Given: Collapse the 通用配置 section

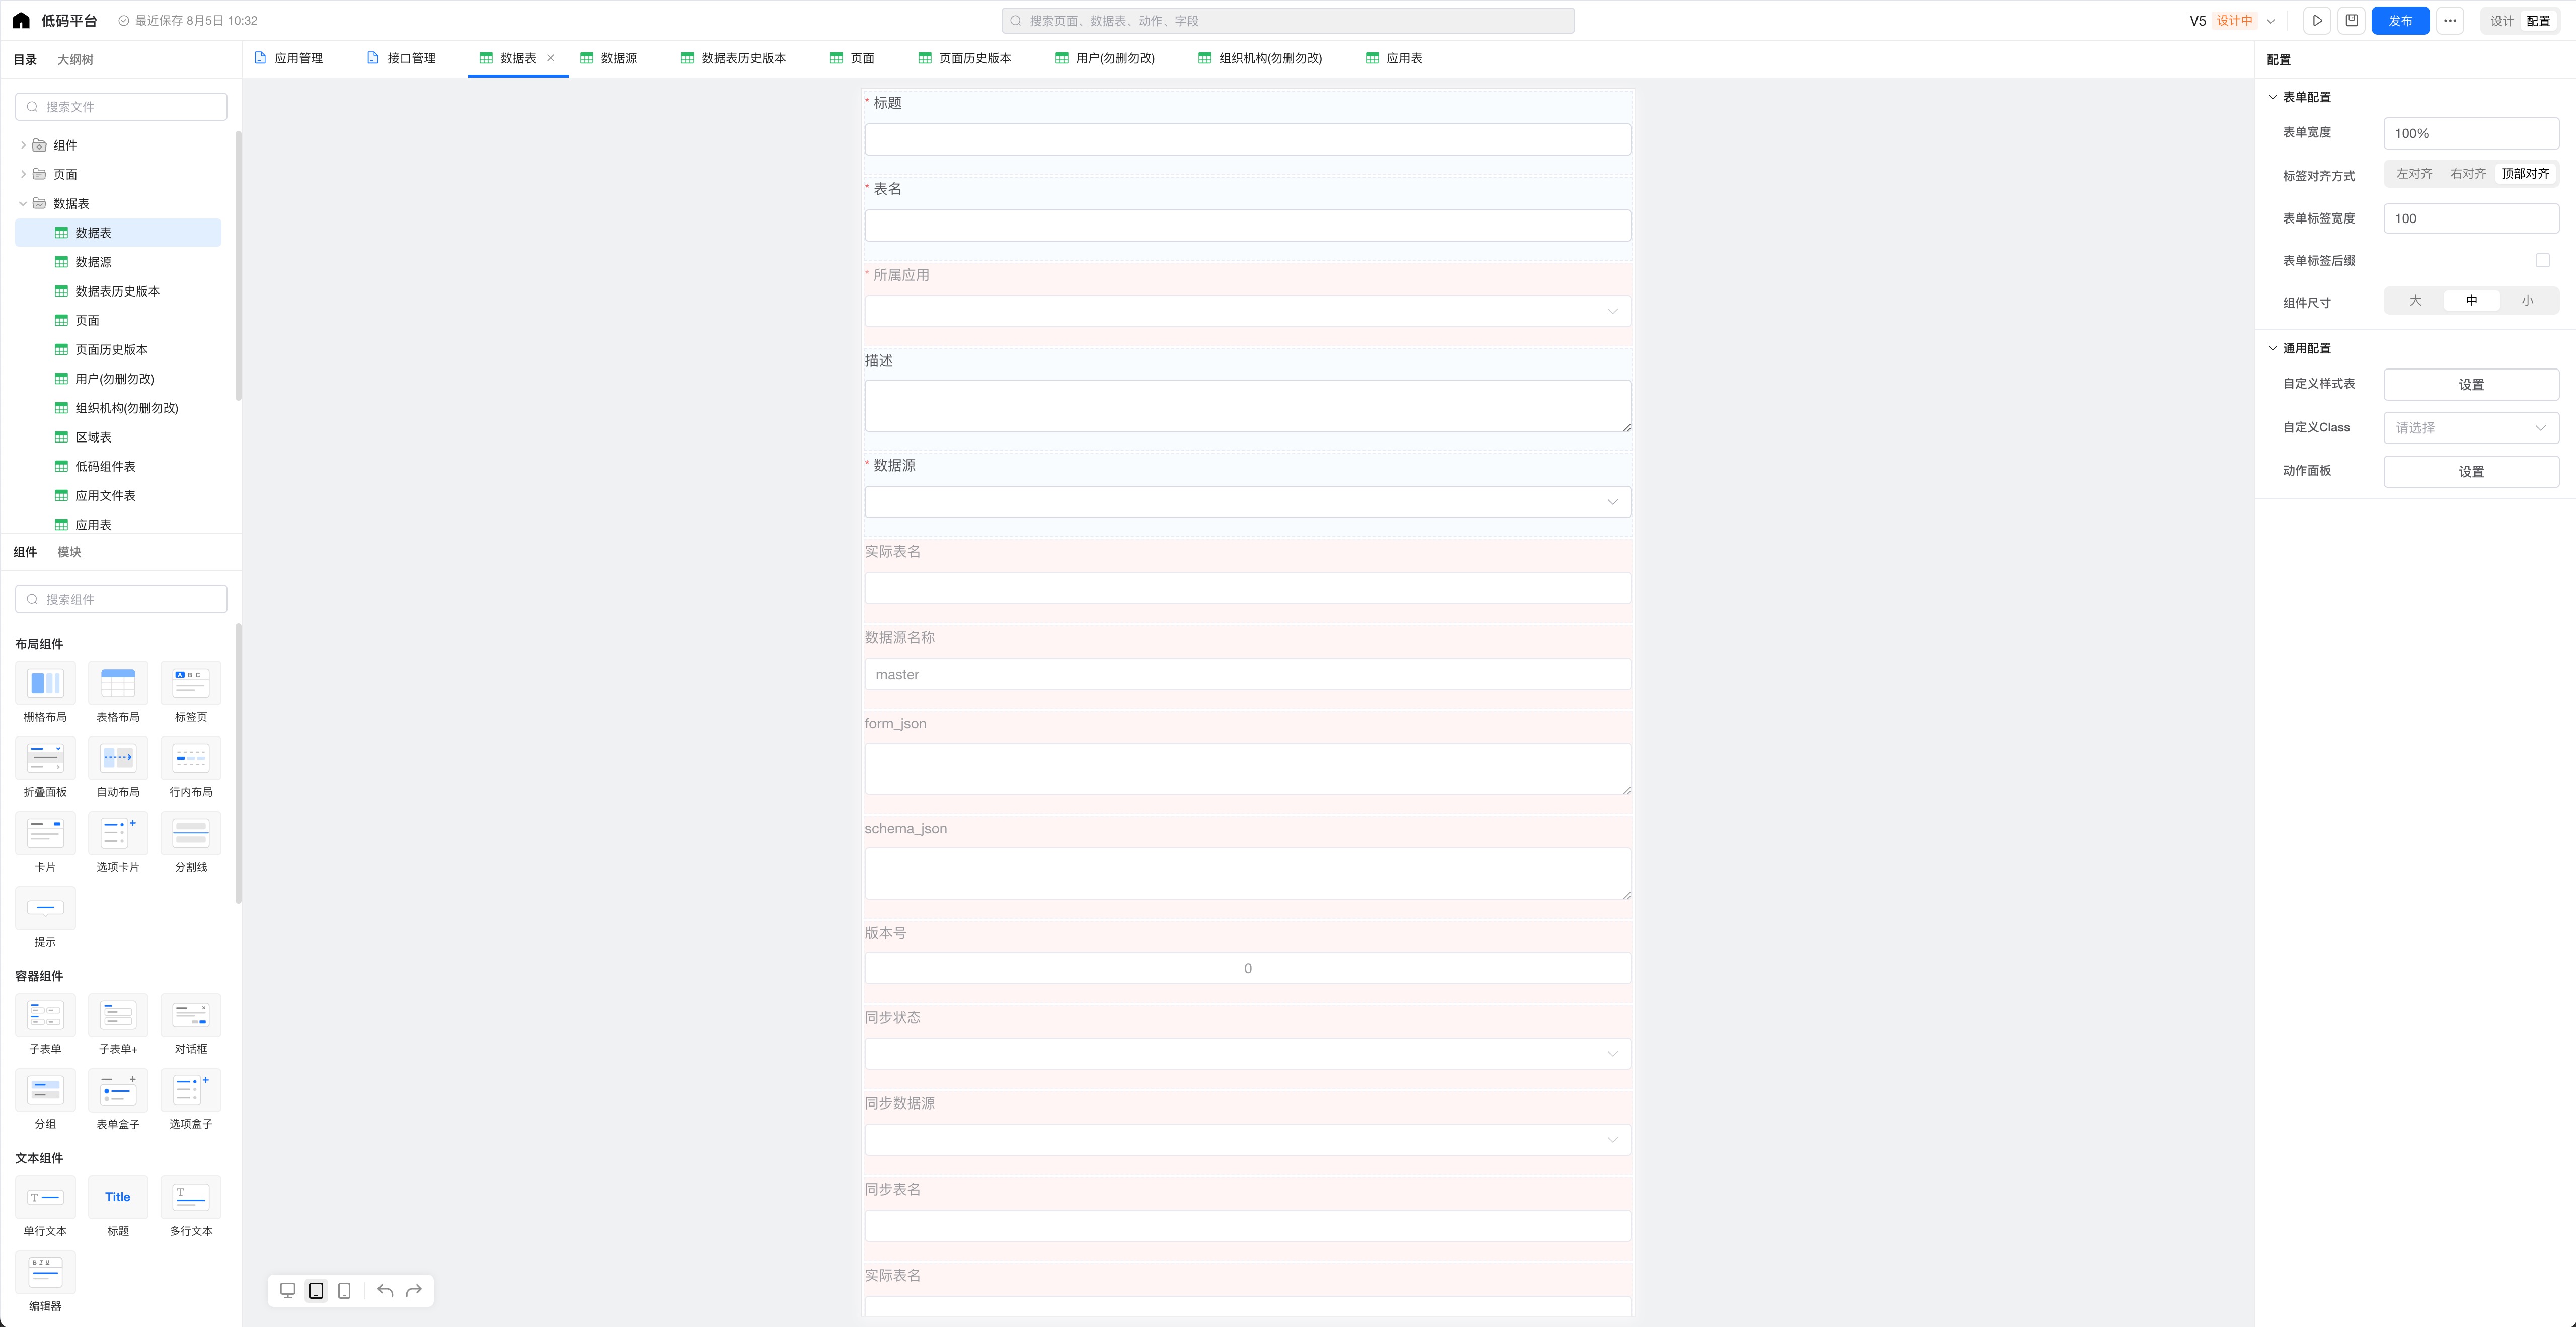Looking at the screenshot, I should pyautogui.click(x=2272, y=348).
